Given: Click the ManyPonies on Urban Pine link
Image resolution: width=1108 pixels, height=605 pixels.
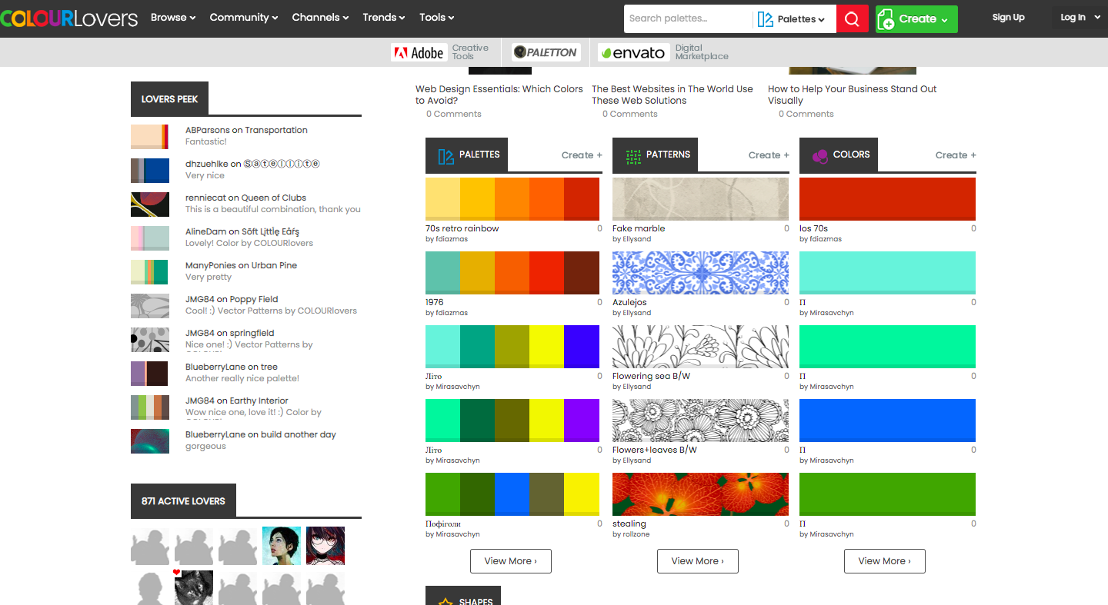Looking at the screenshot, I should [x=241, y=265].
